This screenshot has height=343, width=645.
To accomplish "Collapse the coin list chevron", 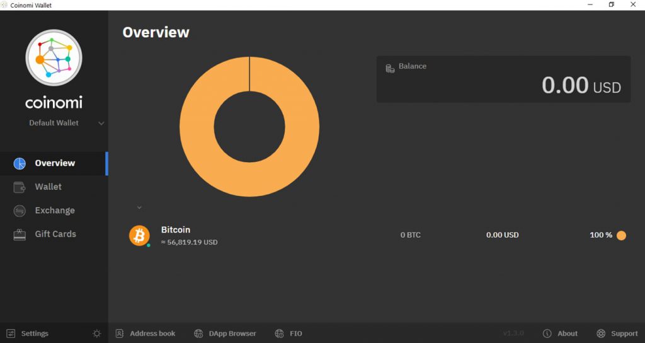I will pos(139,207).
